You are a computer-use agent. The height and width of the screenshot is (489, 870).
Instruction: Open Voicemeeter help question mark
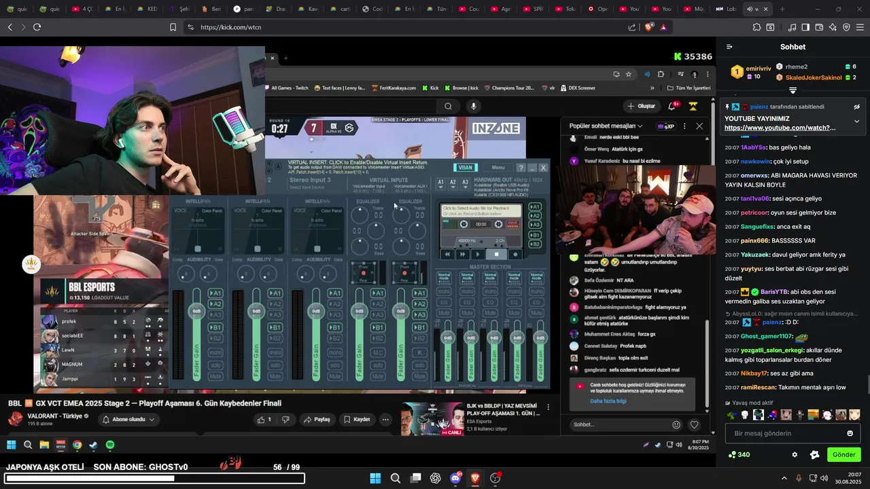[x=521, y=168]
